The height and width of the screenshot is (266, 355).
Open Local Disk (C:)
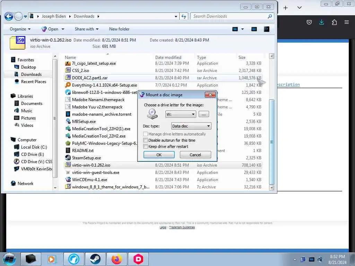(x=34, y=147)
